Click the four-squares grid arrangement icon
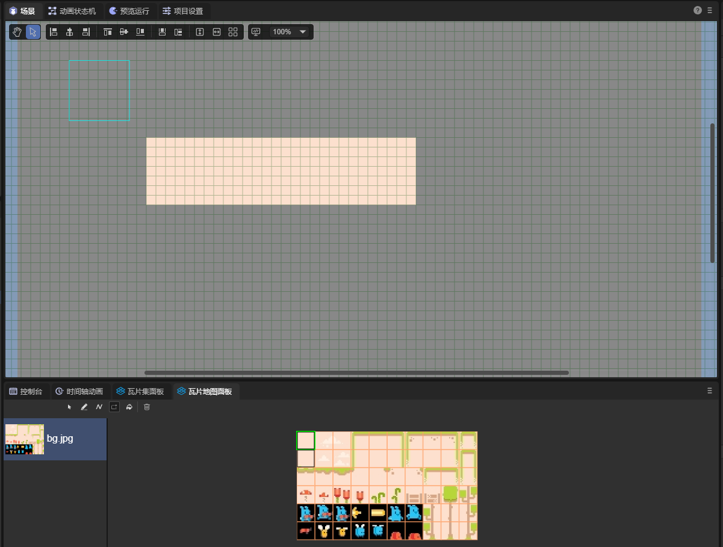The width and height of the screenshot is (723, 547). 233,32
